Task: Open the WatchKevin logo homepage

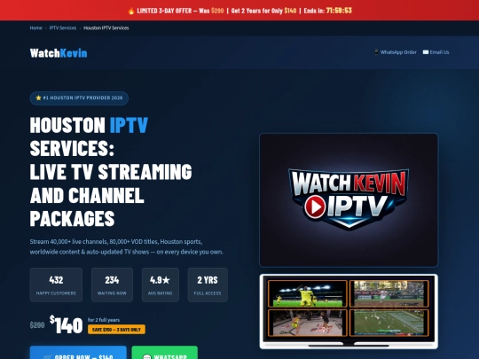Action: click(x=59, y=53)
